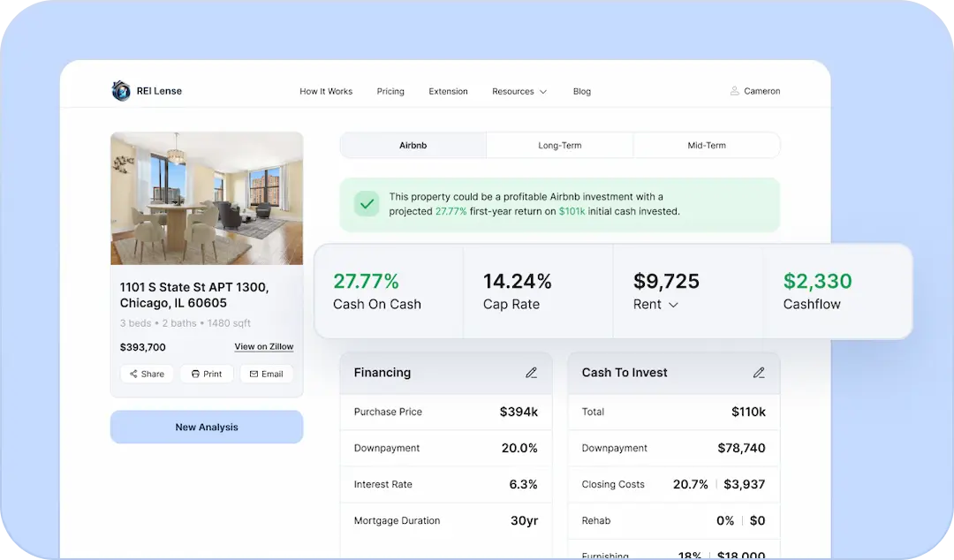Click the pencil edit icon in Financing

tap(531, 373)
